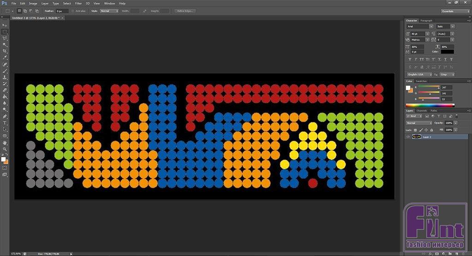Select the Lasso tool
This screenshot has width=472, height=256.
pyautogui.click(x=5, y=38)
